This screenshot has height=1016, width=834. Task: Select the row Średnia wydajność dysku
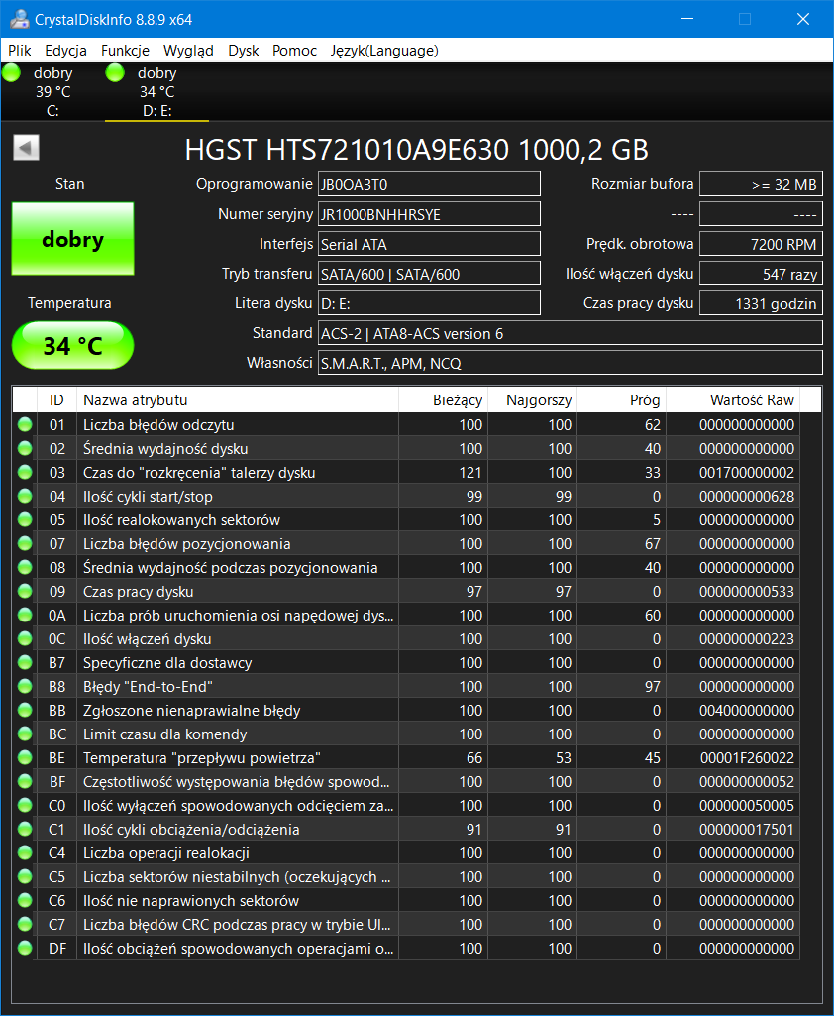406,449
